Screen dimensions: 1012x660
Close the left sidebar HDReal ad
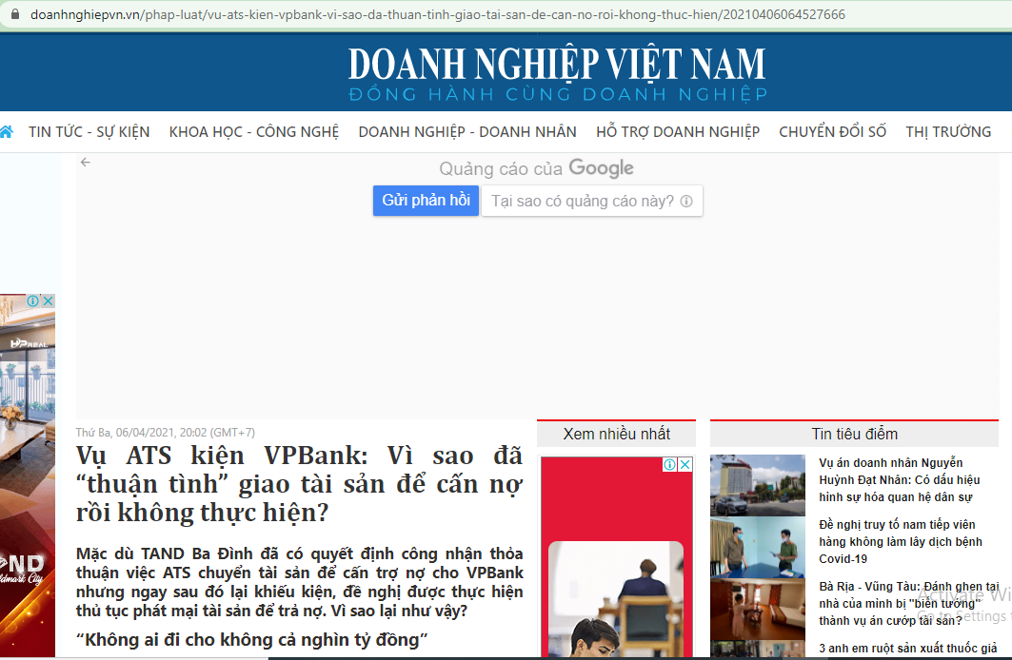coord(48,301)
